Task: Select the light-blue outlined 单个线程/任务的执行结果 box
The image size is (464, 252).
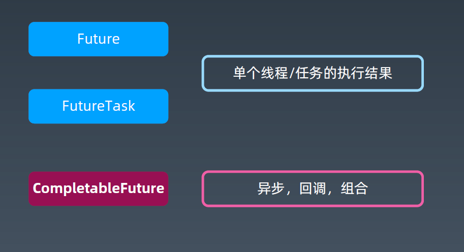Action: (313, 73)
